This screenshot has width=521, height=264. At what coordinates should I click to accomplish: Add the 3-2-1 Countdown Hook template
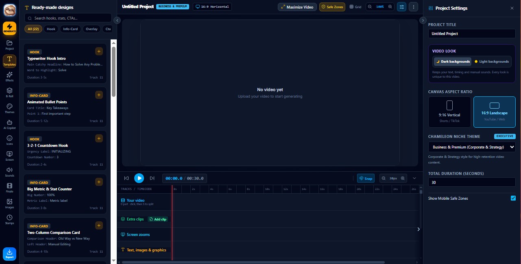(99, 138)
